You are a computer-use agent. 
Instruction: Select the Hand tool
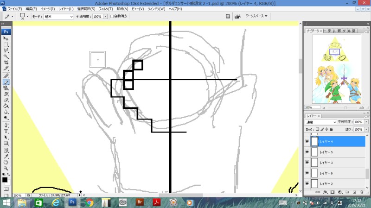[x=6, y=163]
